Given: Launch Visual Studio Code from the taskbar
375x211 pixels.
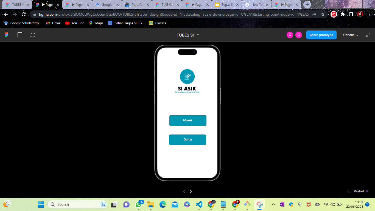Looking at the screenshot, I should pyautogui.click(x=198, y=204).
